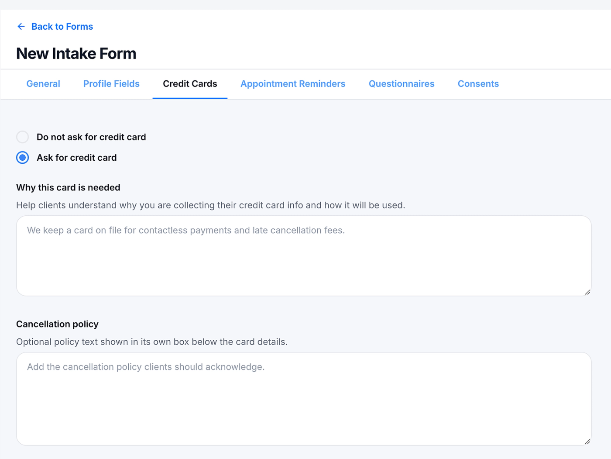611x459 pixels.
Task: Click the back arrow icon
Action: pyautogui.click(x=21, y=27)
